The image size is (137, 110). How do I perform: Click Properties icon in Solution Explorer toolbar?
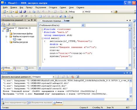4,24
